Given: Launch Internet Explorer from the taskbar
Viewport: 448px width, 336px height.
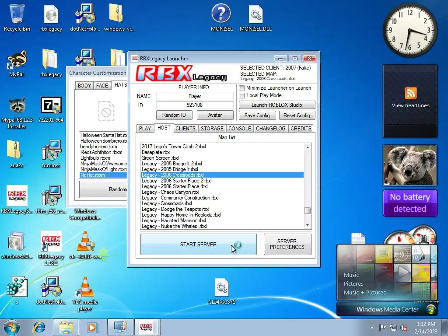Looking at the screenshot, I should tap(39, 327).
